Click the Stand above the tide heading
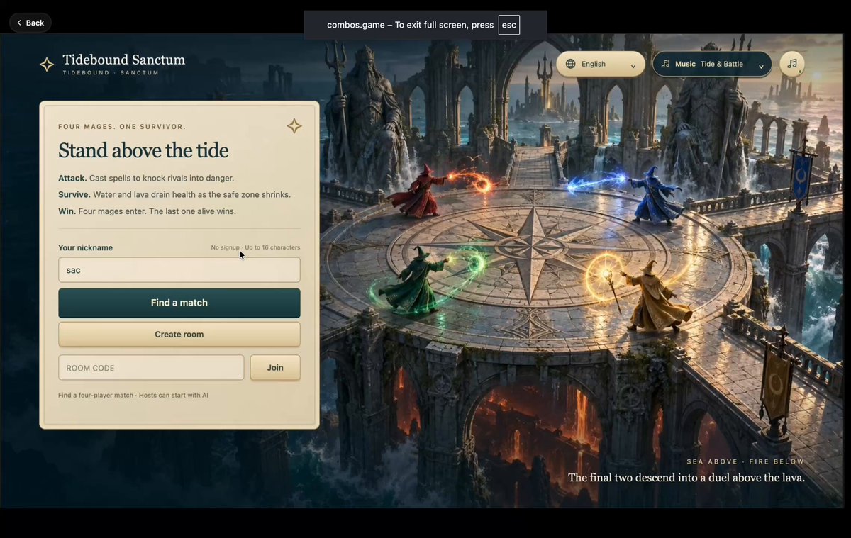 143,150
